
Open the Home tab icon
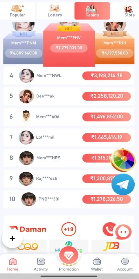click(x=13, y=262)
